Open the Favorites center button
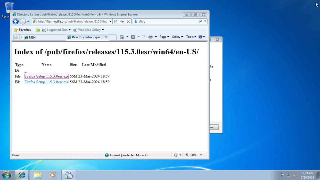320x180 pixels. coord(22,30)
